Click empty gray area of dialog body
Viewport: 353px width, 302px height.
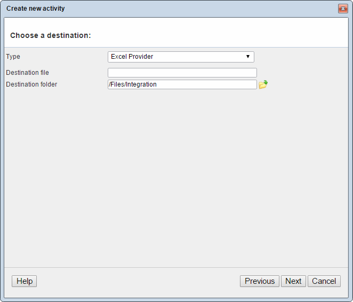(x=176, y=176)
